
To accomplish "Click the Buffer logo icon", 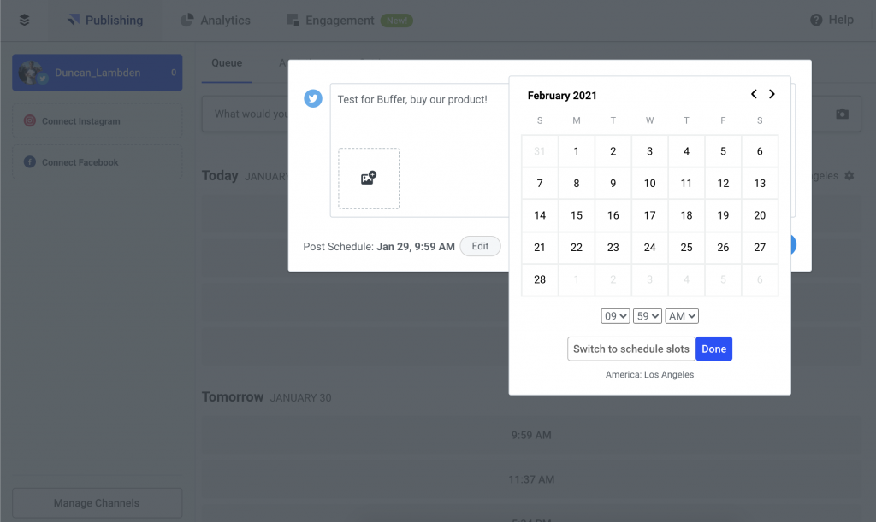I will [24, 19].
